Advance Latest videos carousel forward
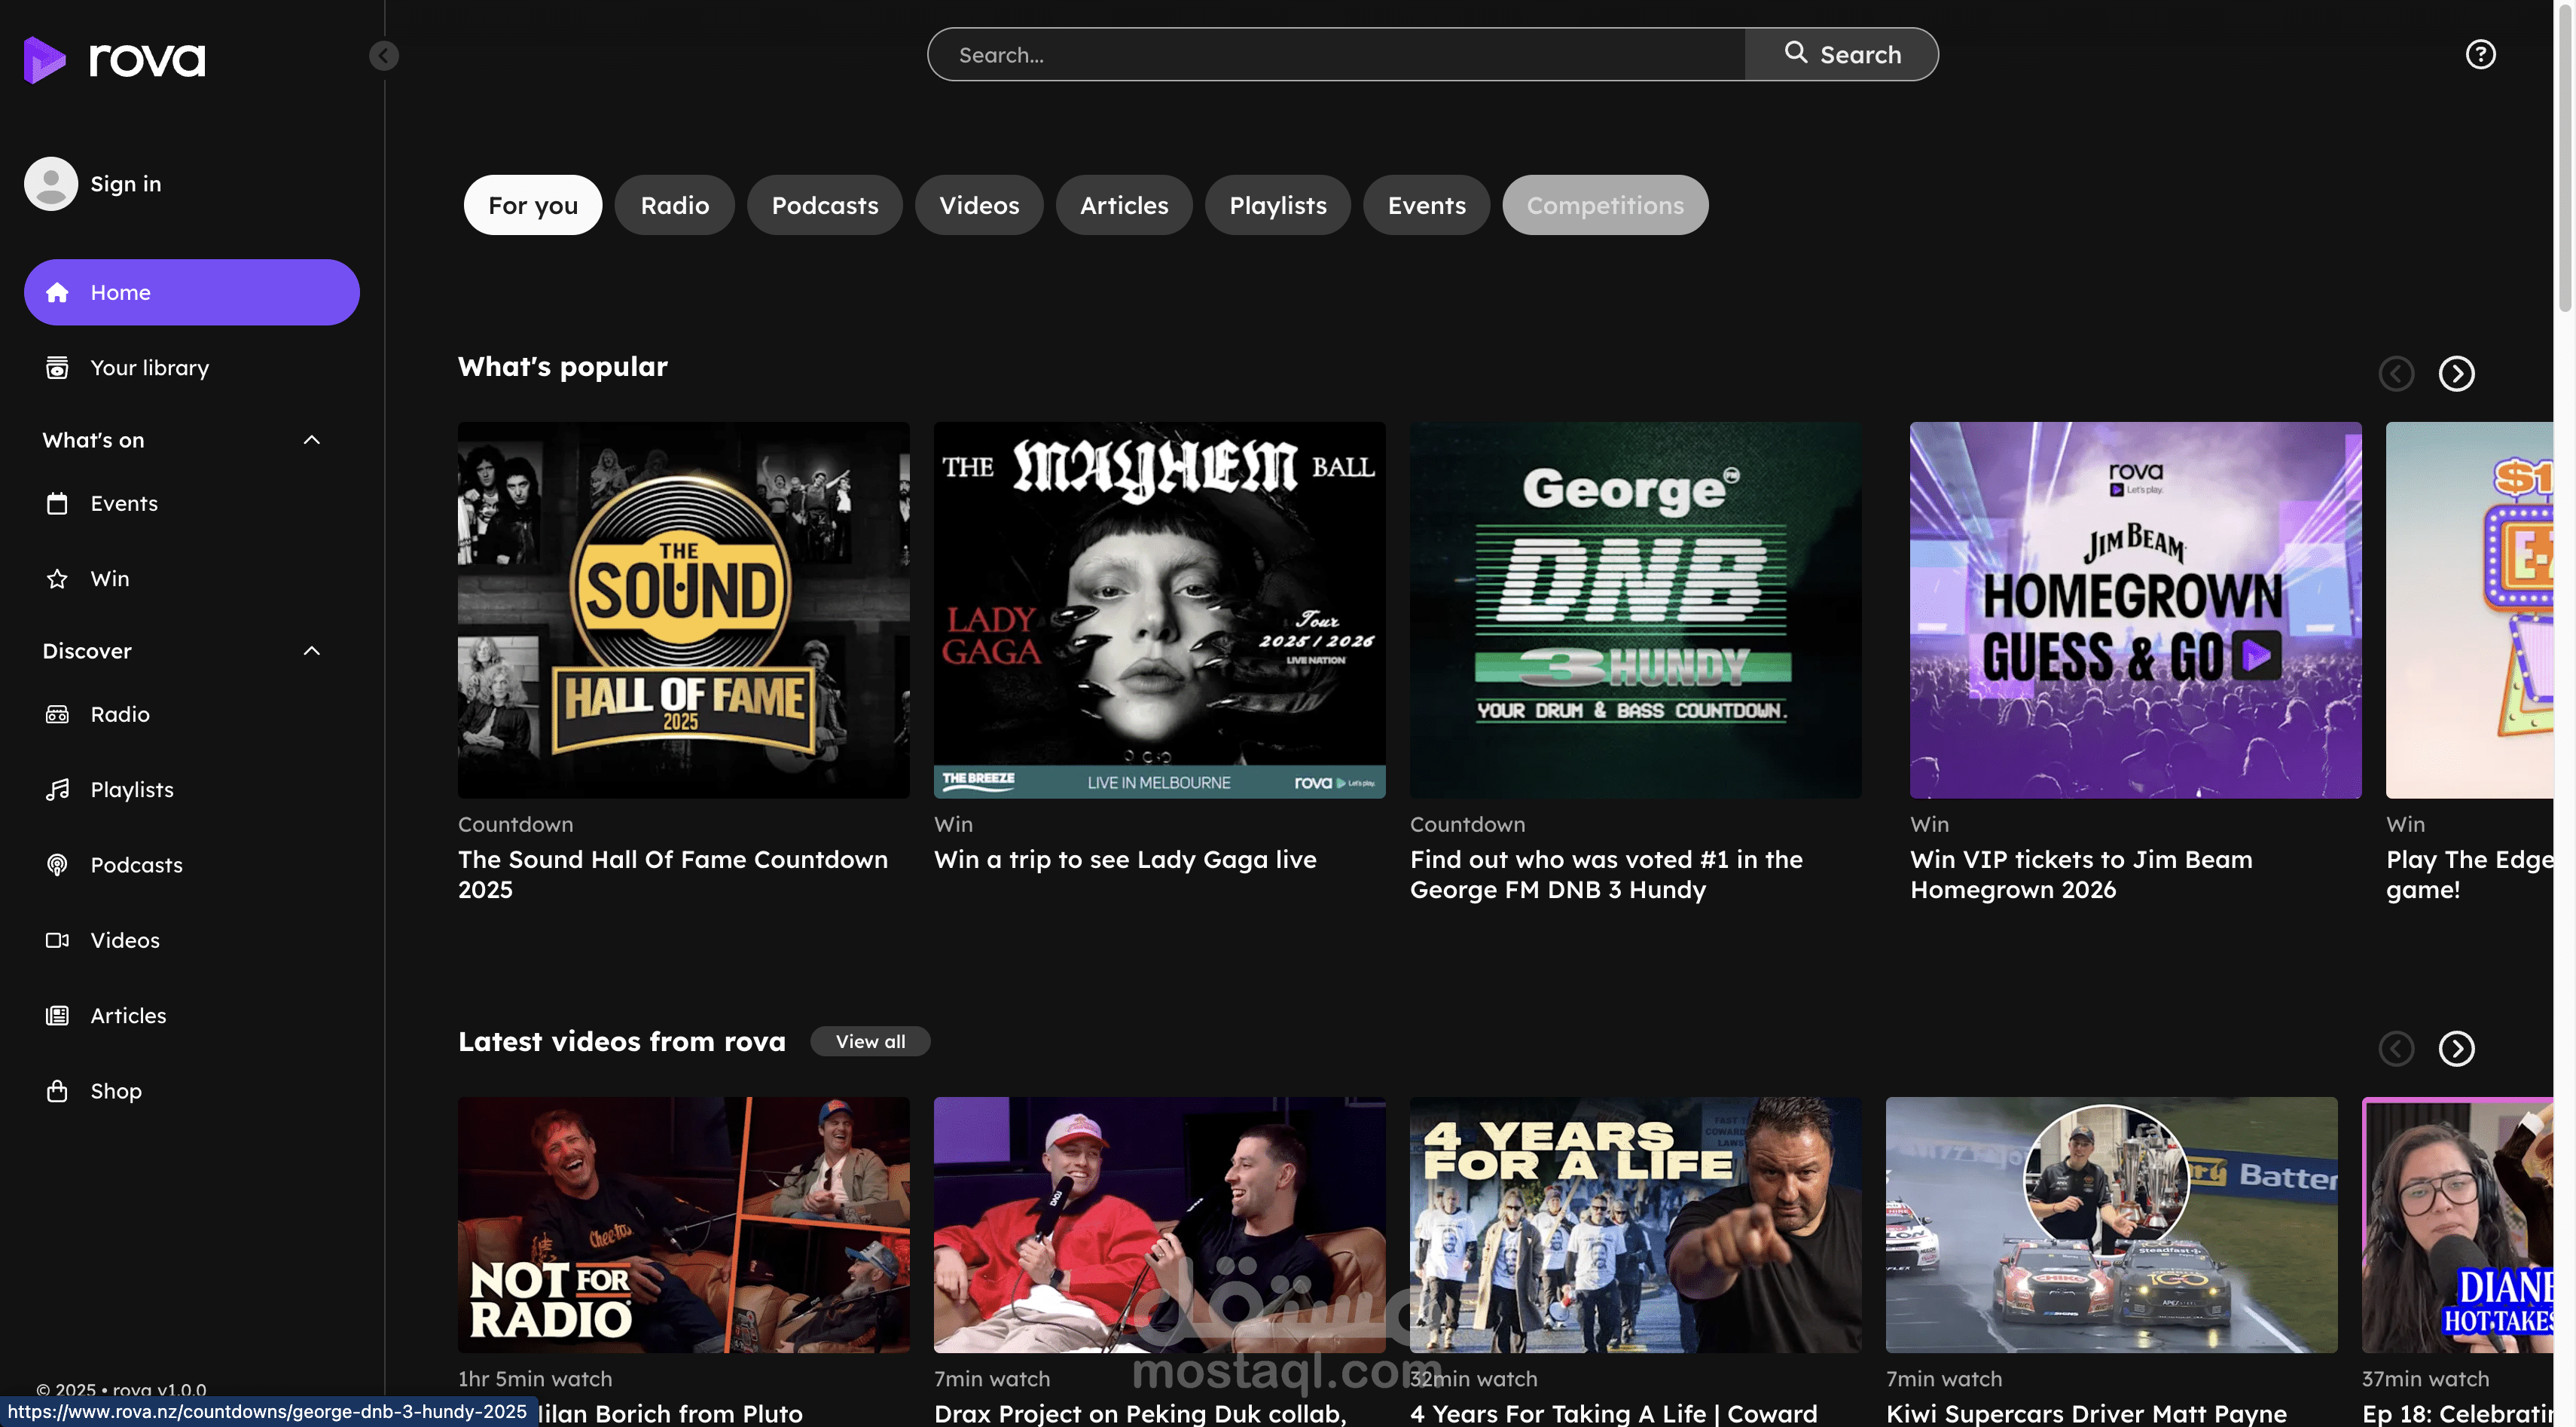This screenshot has height=1427, width=2576. [2456, 1048]
